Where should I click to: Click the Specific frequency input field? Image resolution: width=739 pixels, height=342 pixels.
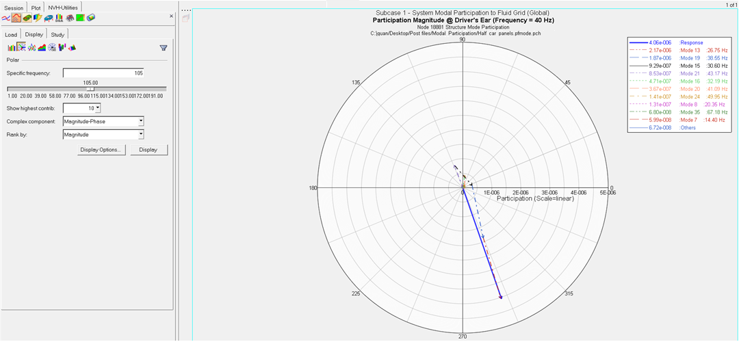tap(103, 73)
